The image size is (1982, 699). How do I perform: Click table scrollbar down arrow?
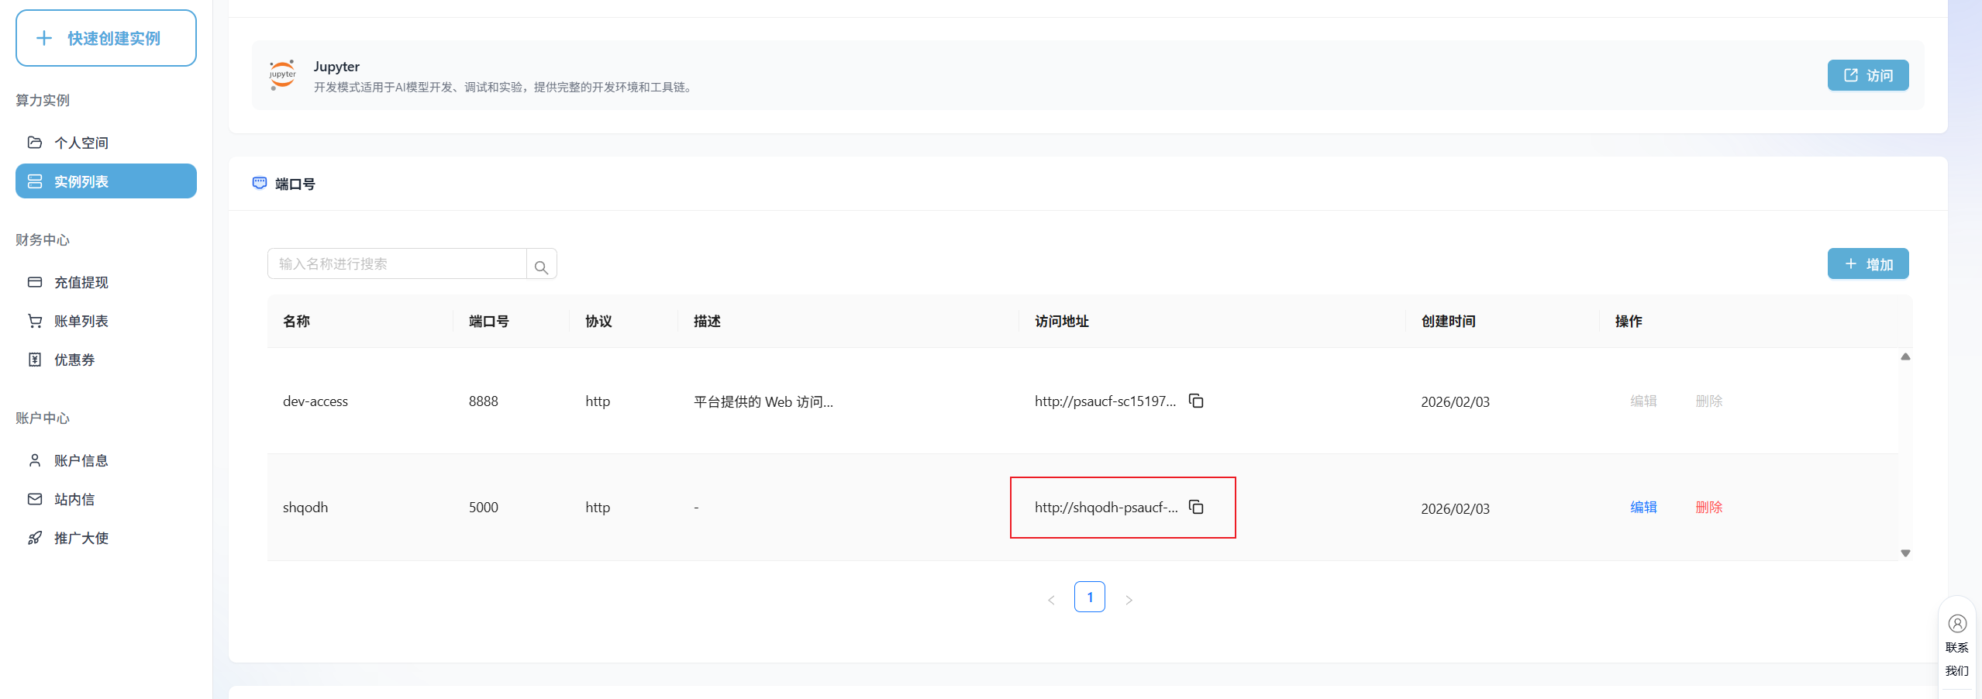(x=1905, y=553)
